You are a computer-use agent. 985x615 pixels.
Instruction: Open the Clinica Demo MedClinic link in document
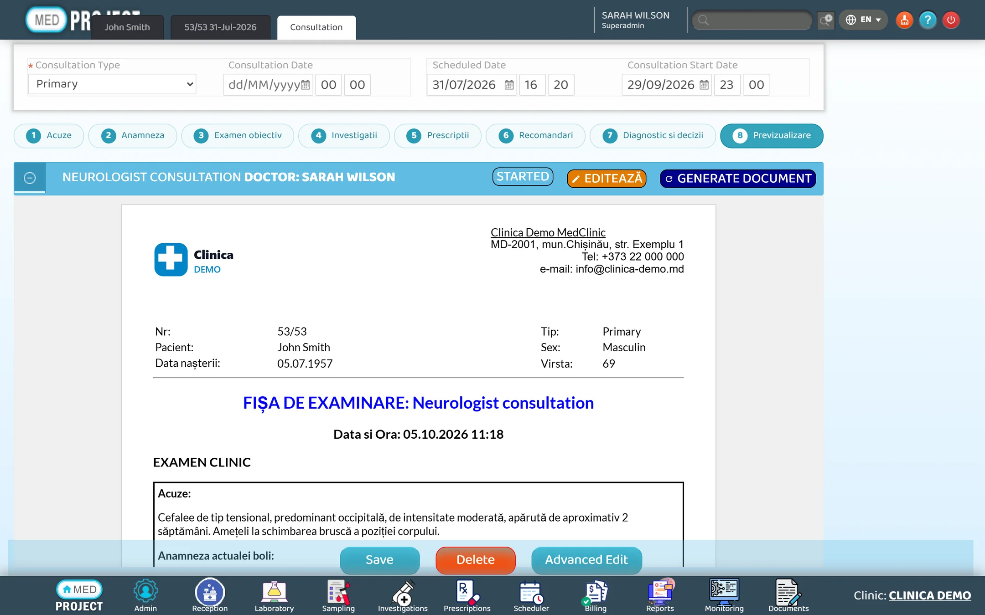click(x=548, y=232)
